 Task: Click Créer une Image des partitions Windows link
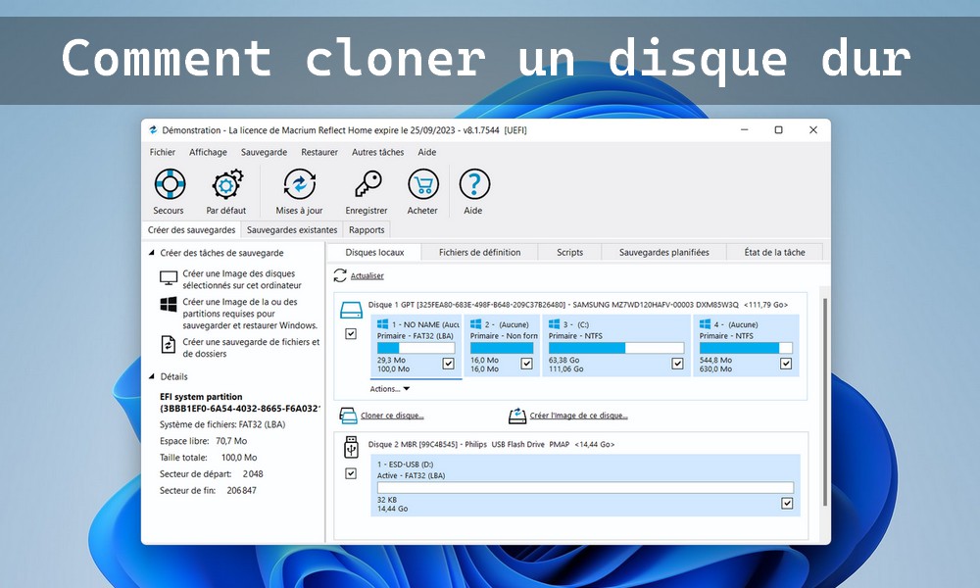click(250, 314)
